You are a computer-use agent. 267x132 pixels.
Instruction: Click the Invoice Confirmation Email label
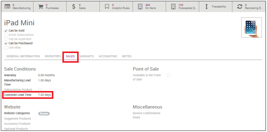pyautogui.click(x=146, y=115)
